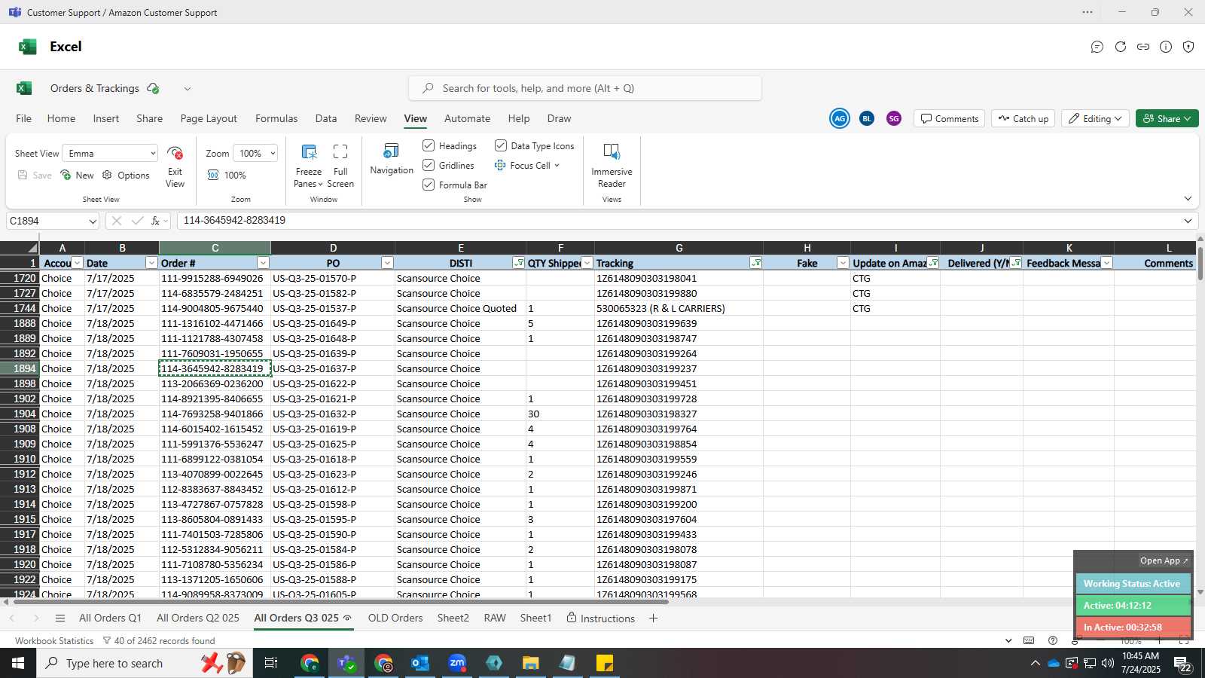The width and height of the screenshot is (1205, 678).
Task: Open the Teams chat bubble icon
Action: [1097, 47]
